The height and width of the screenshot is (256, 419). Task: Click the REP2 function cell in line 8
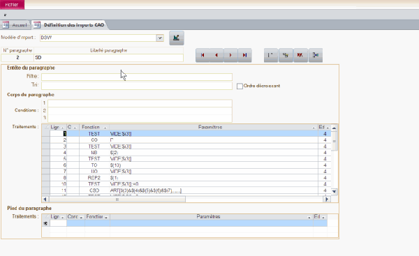point(94,177)
